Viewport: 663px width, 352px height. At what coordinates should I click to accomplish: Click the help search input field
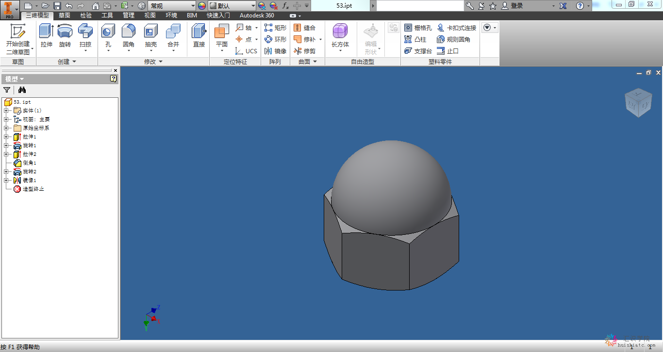(x=420, y=6)
